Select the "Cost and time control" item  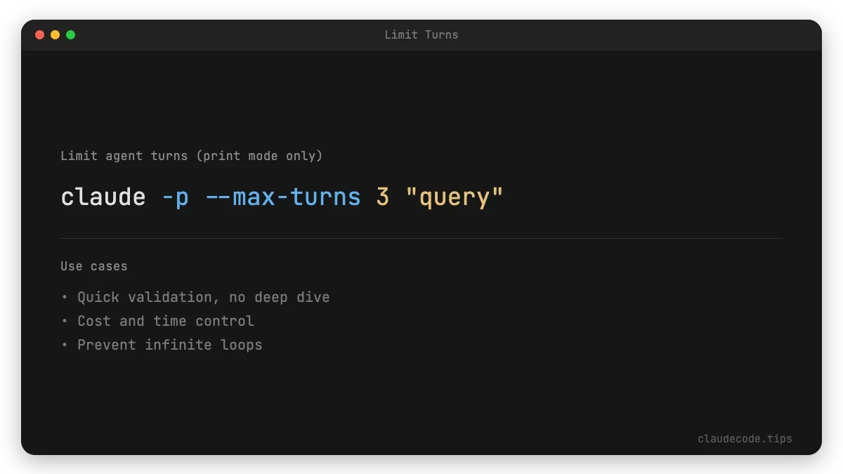[165, 321]
